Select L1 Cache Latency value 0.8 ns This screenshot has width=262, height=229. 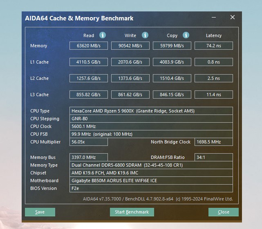coord(213,62)
